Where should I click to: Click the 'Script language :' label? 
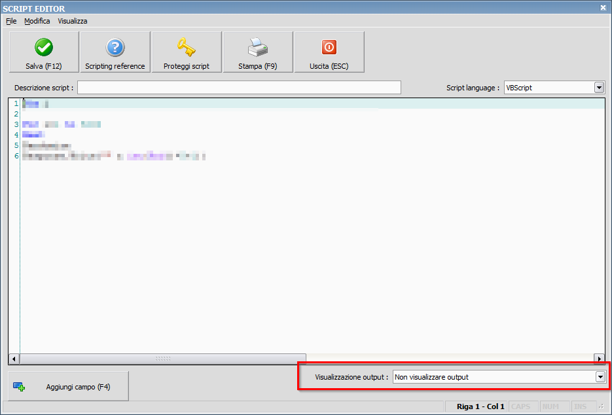point(473,88)
